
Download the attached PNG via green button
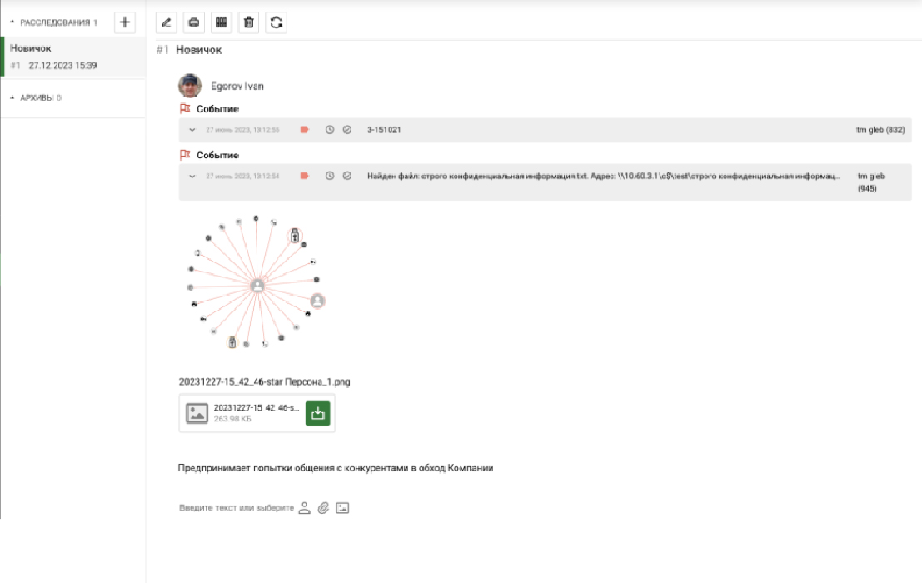[x=317, y=412]
